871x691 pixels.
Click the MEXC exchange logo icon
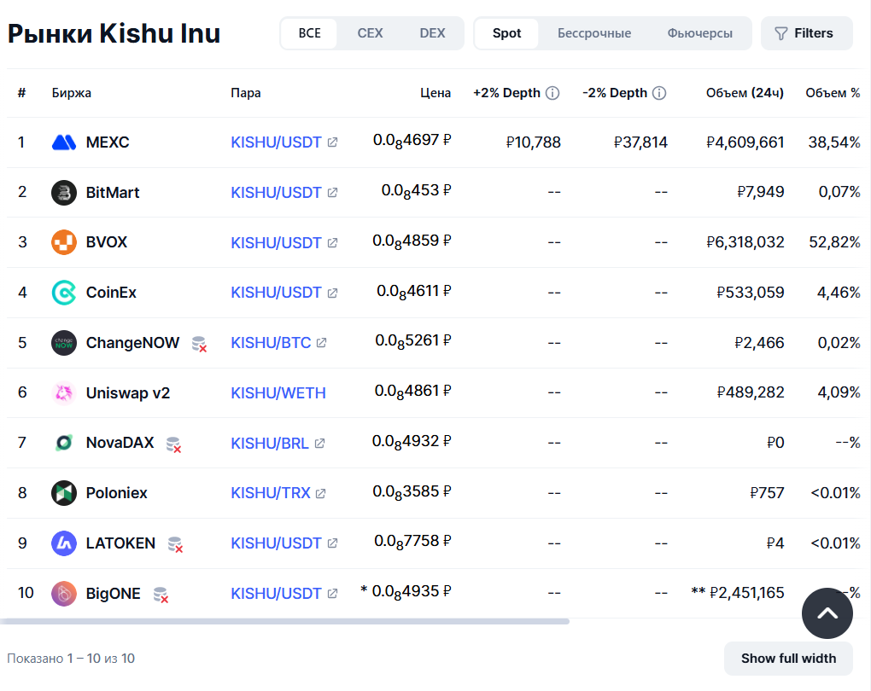tap(64, 142)
